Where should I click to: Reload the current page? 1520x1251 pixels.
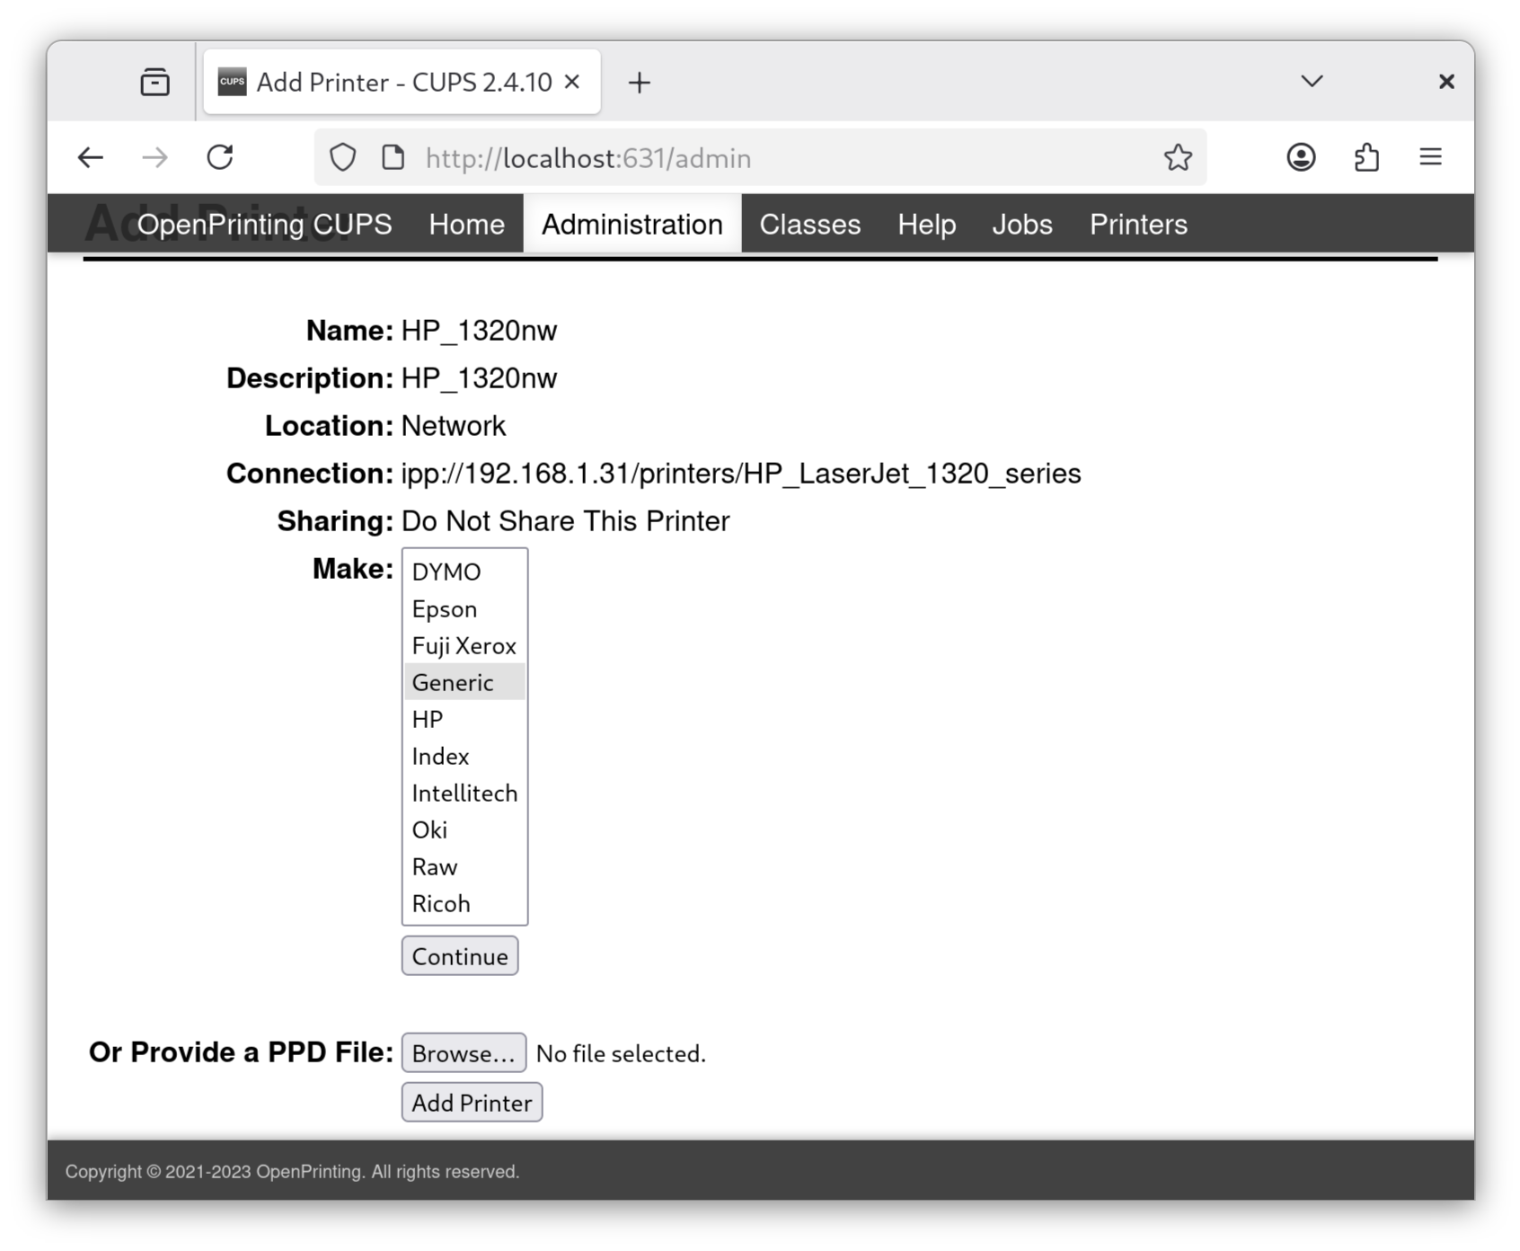(x=220, y=158)
